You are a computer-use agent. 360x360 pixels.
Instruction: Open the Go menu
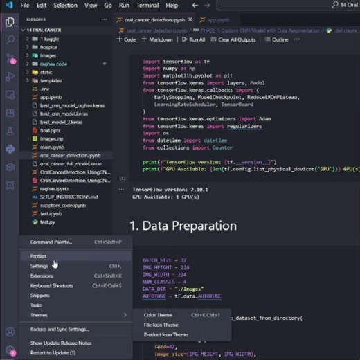tap(108, 5)
